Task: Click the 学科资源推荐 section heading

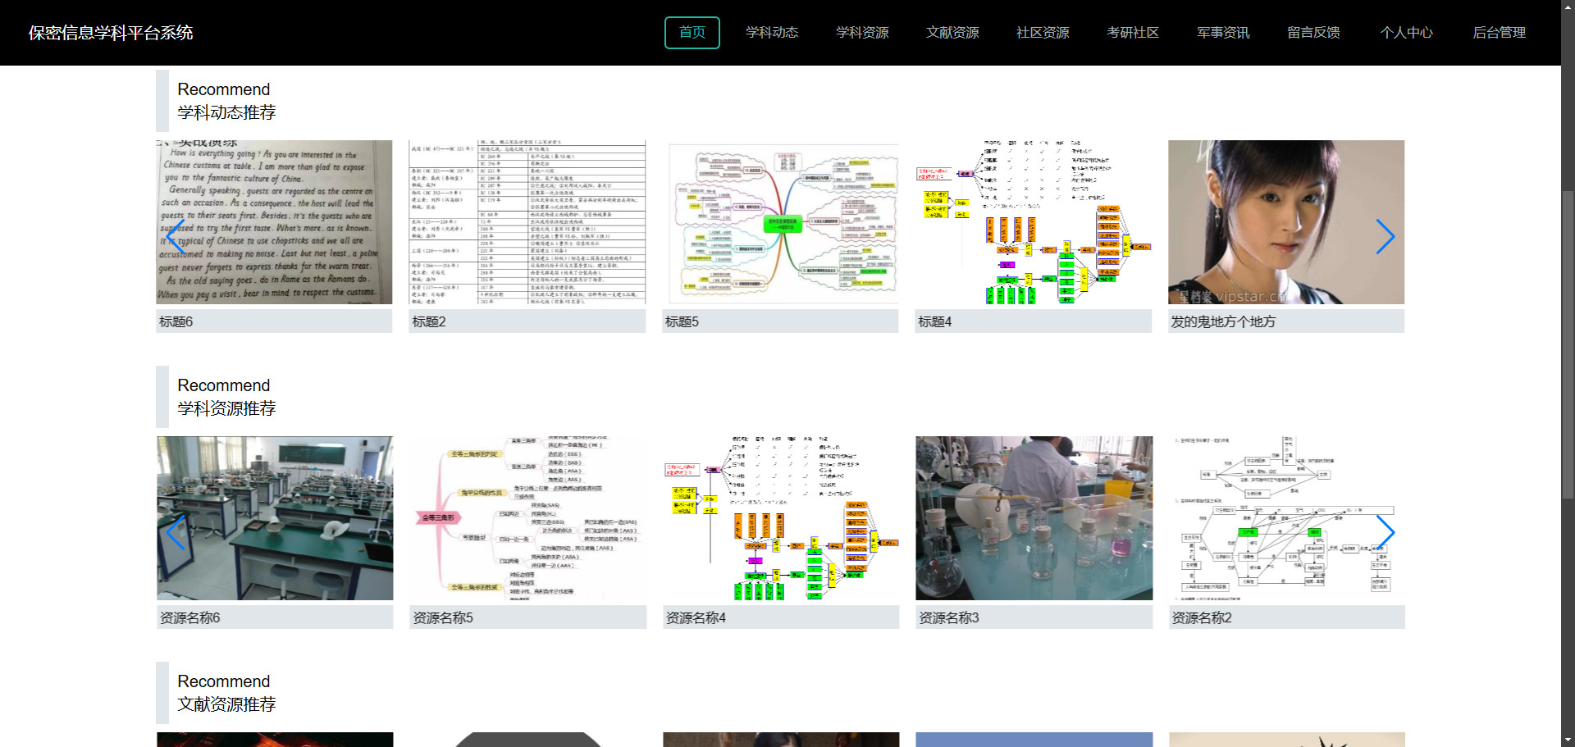Action: coord(226,408)
